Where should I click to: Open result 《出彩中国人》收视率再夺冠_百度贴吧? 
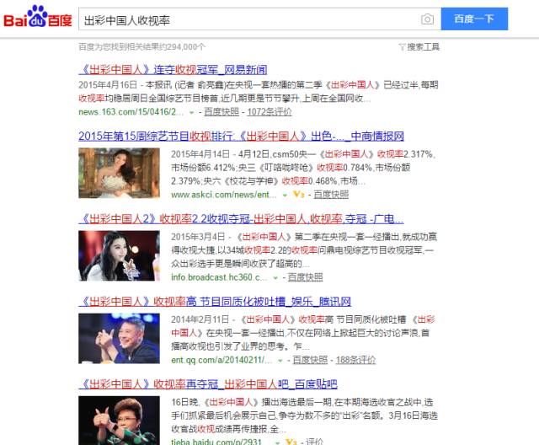click(208, 384)
